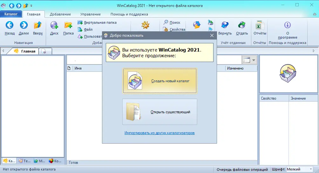Open the Каталог application menu
The width and height of the screenshot is (319, 173).
point(11,14)
